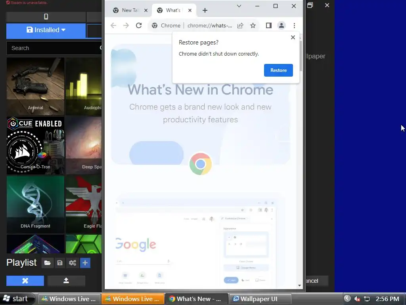The image size is (406, 305).
Task: Bookmark this tab with star icon
Action: 253,25
